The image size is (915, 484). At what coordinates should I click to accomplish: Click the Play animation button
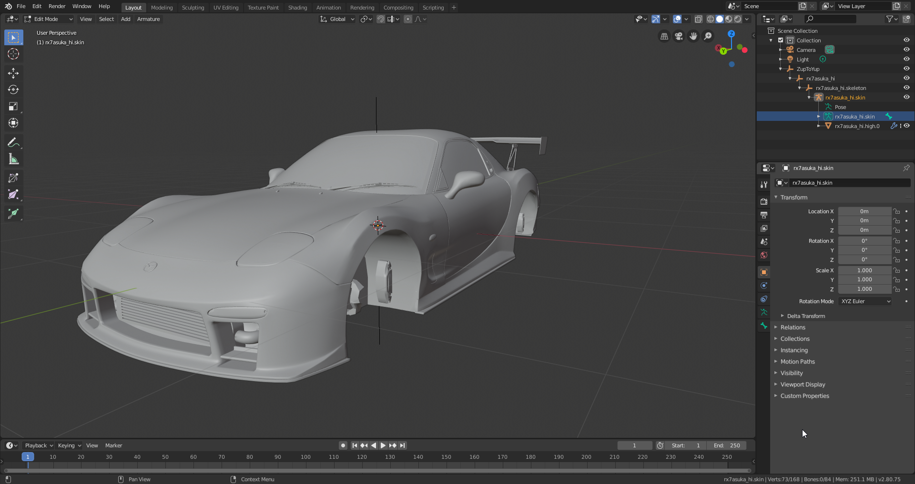[x=383, y=445]
